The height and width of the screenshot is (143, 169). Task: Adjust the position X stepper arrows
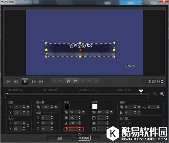tap(24, 107)
